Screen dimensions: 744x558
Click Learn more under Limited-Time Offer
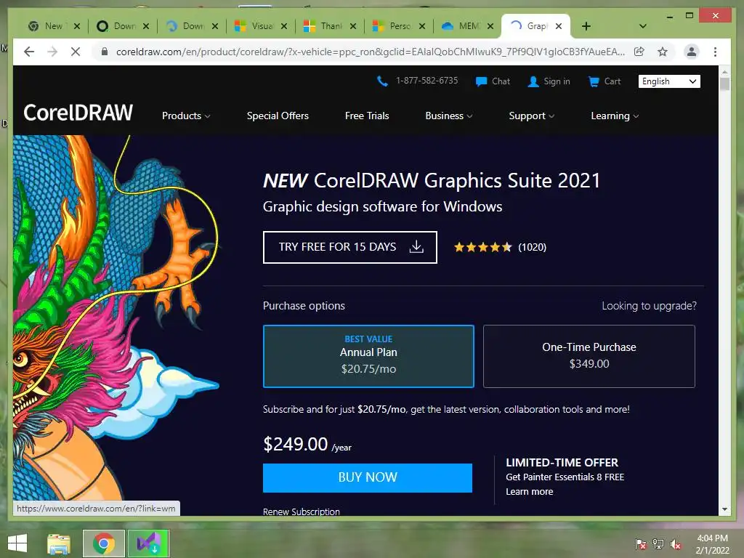[530, 492]
